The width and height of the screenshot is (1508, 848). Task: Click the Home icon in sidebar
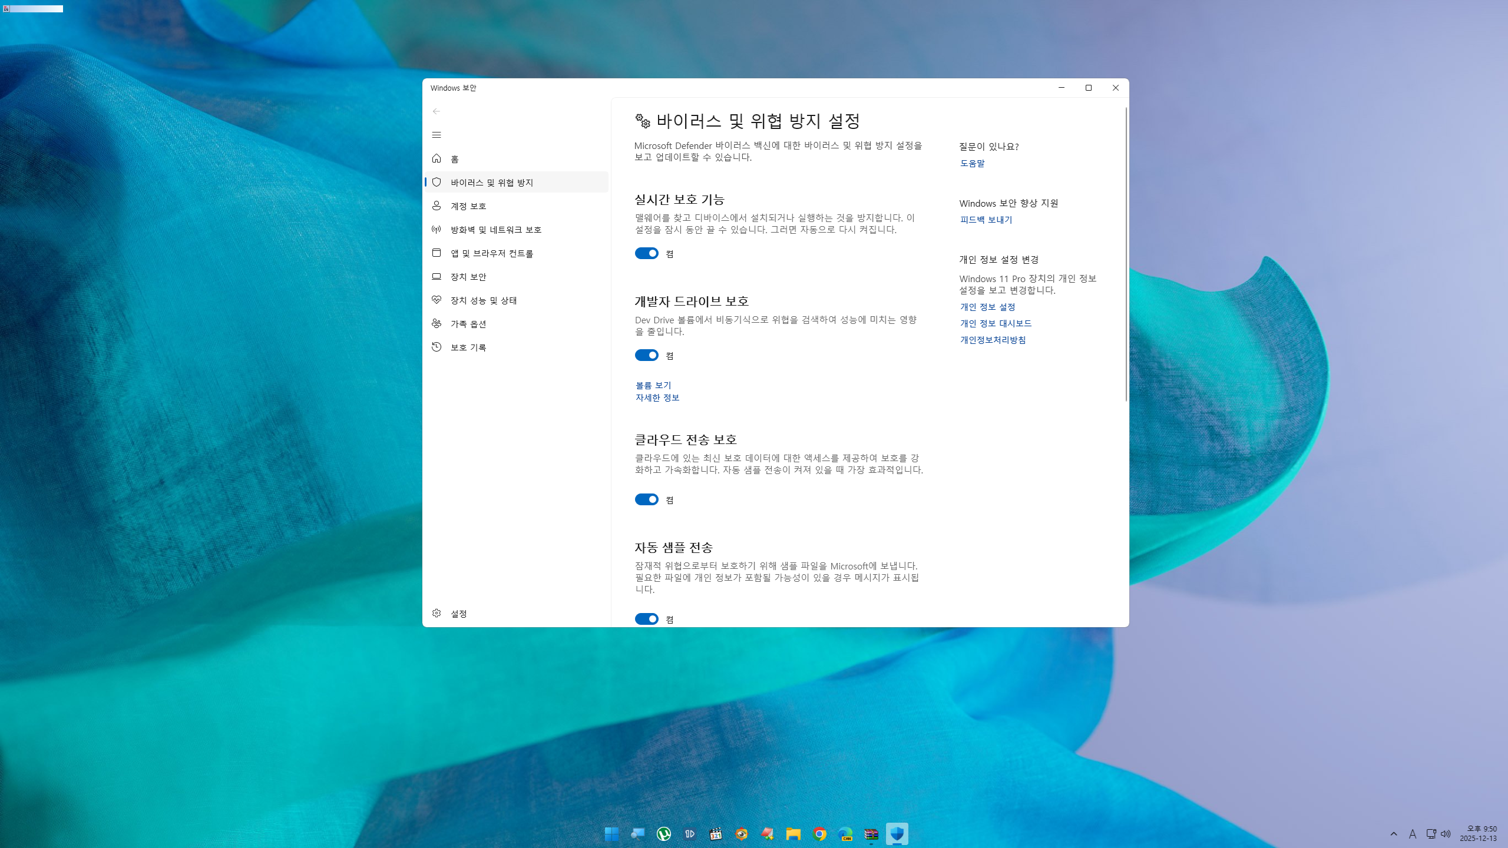tap(436, 158)
